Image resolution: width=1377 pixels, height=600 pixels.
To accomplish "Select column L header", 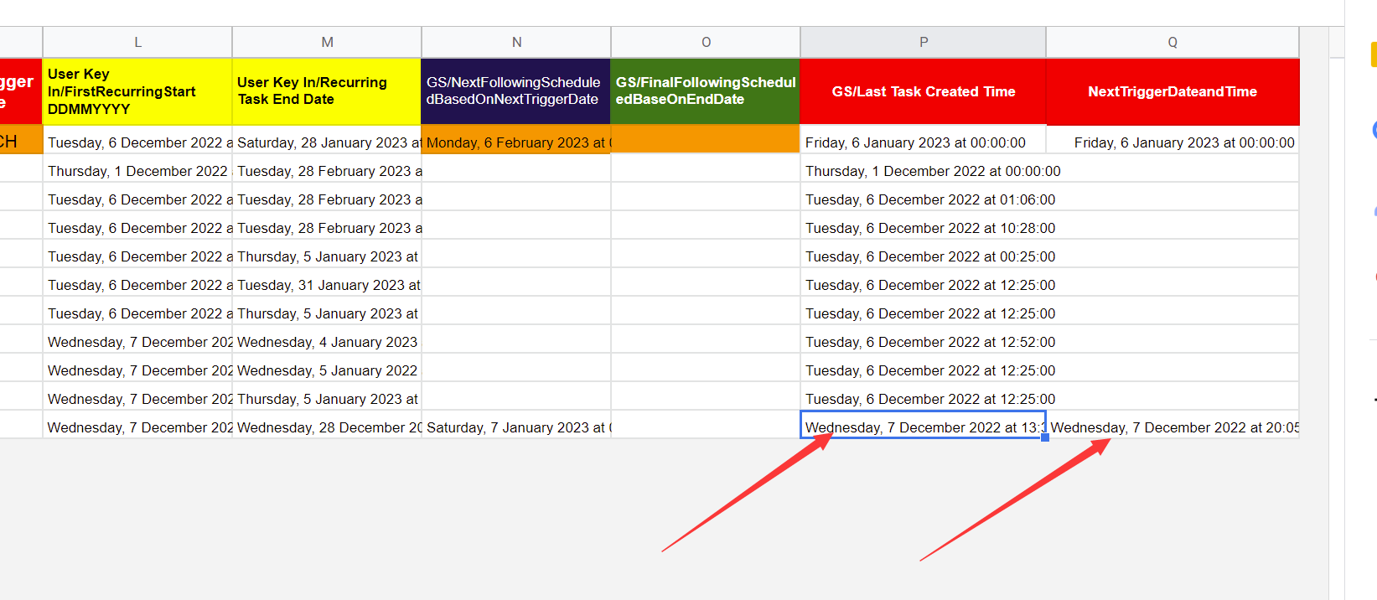I will [137, 42].
